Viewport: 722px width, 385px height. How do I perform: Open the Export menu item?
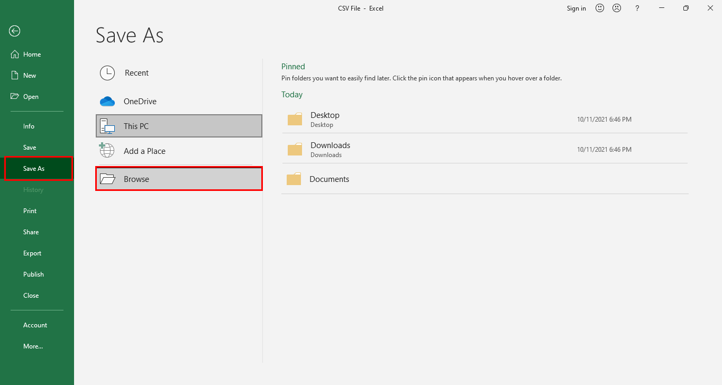[32, 253]
